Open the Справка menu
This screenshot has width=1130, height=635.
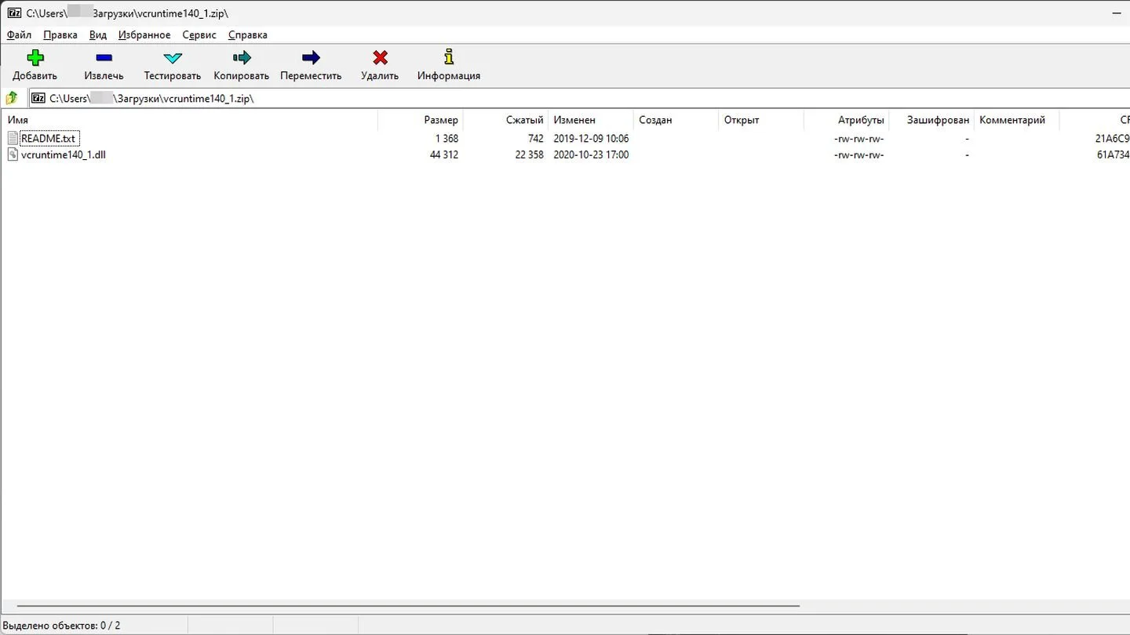[x=247, y=34]
